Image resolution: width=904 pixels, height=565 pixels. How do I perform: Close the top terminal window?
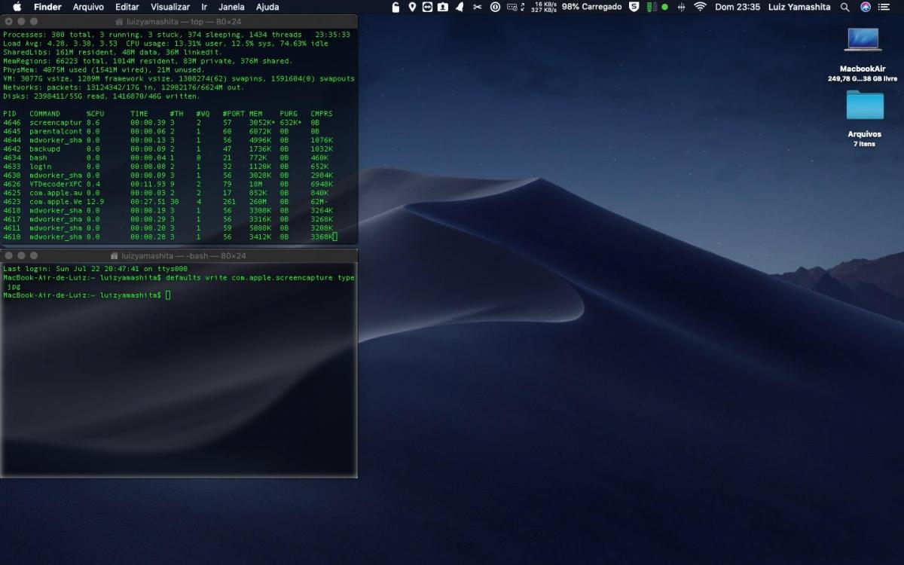(8, 23)
